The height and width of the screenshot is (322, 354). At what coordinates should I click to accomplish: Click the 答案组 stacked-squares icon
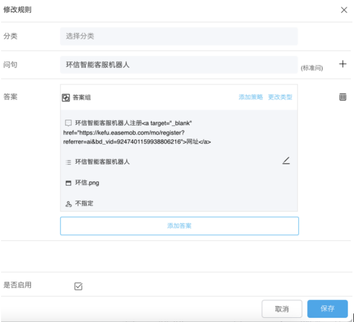66,98
